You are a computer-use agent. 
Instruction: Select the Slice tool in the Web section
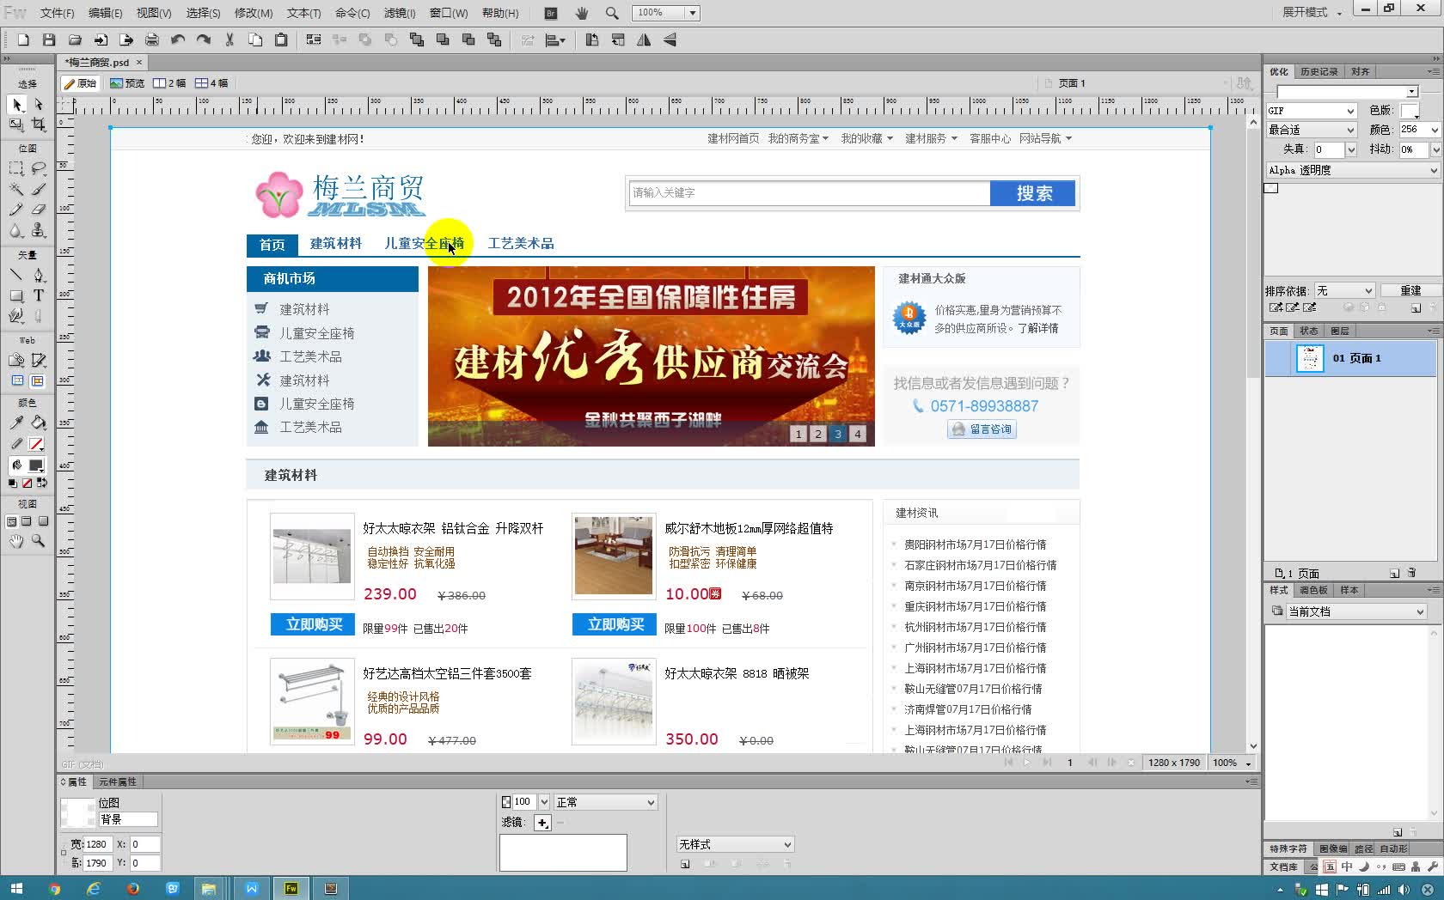coord(39,359)
